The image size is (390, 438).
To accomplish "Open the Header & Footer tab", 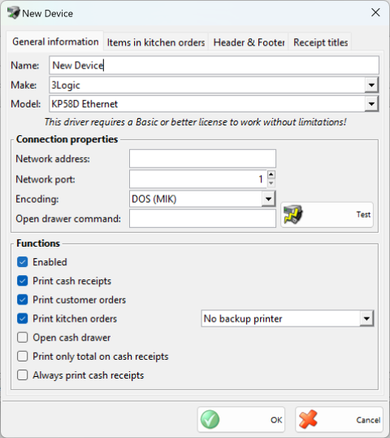I will 249,42.
